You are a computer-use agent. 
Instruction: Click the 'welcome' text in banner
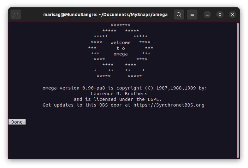[121, 43]
